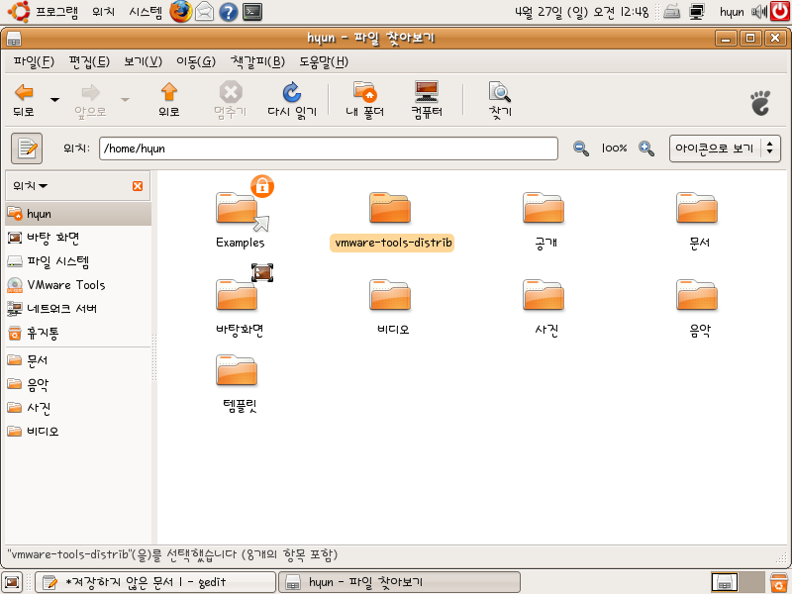
Task: Open 문서 bookmark in the sidebar
Action: click(78, 360)
